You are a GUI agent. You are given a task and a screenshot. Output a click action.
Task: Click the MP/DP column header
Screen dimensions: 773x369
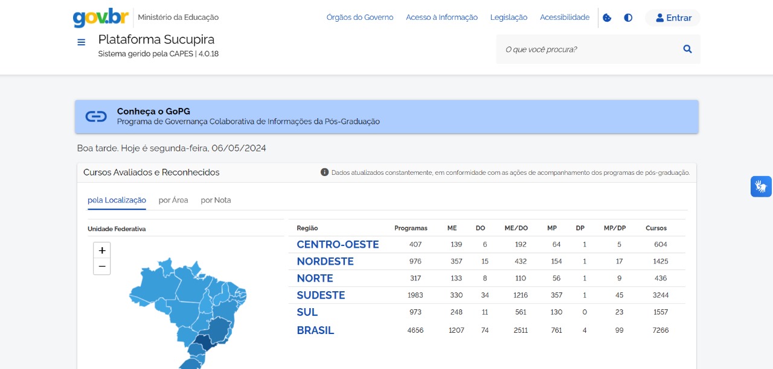[x=615, y=228]
